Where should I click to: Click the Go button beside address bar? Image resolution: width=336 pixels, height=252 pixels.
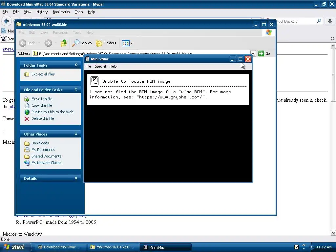coord(264,53)
